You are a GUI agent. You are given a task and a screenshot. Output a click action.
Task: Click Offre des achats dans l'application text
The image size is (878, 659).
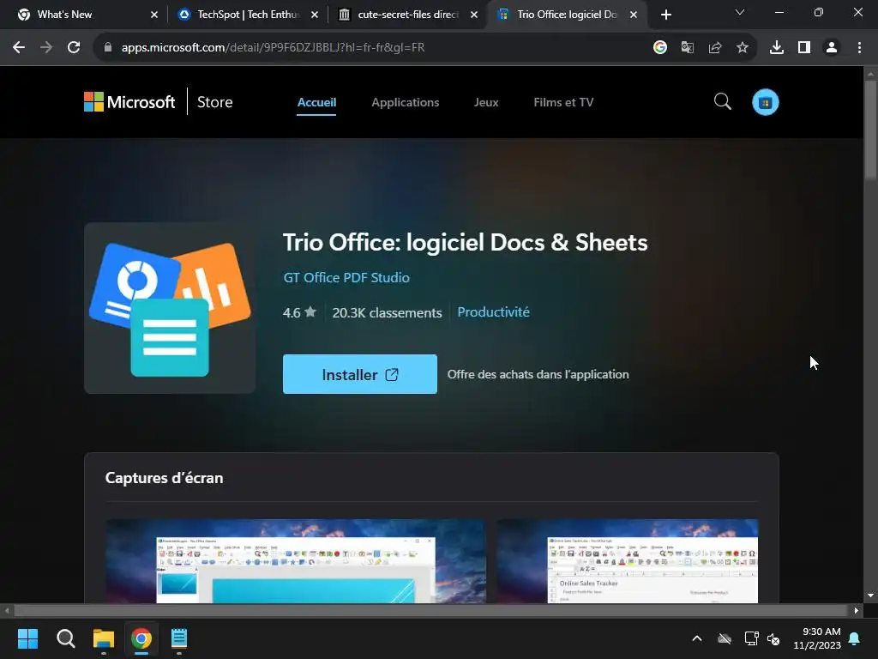click(x=538, y=374)
